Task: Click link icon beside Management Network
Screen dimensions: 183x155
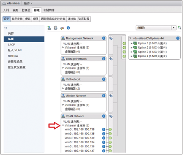Action: click(x=111, y=38)
